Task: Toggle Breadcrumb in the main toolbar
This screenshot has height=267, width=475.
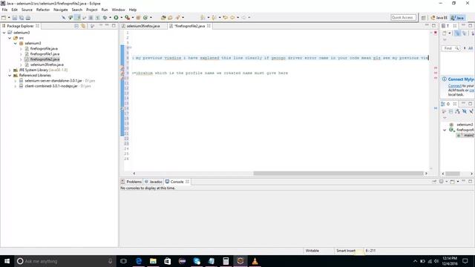Action: click(x=71, y=18)
